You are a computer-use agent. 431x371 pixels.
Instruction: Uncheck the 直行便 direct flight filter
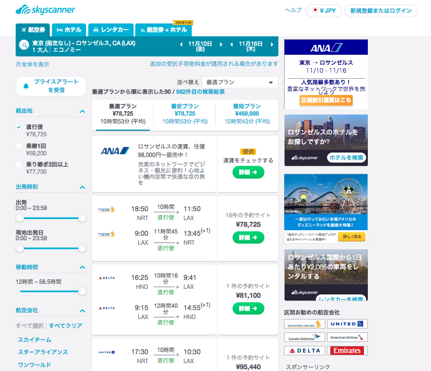pos(18,127)
